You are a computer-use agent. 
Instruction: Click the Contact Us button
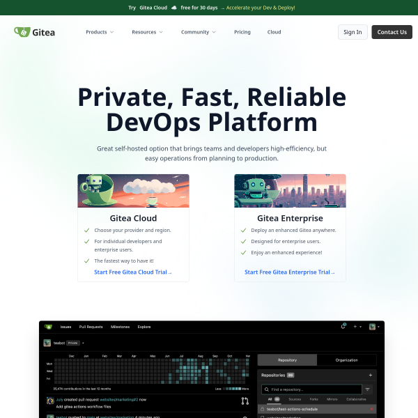(392, 32)
